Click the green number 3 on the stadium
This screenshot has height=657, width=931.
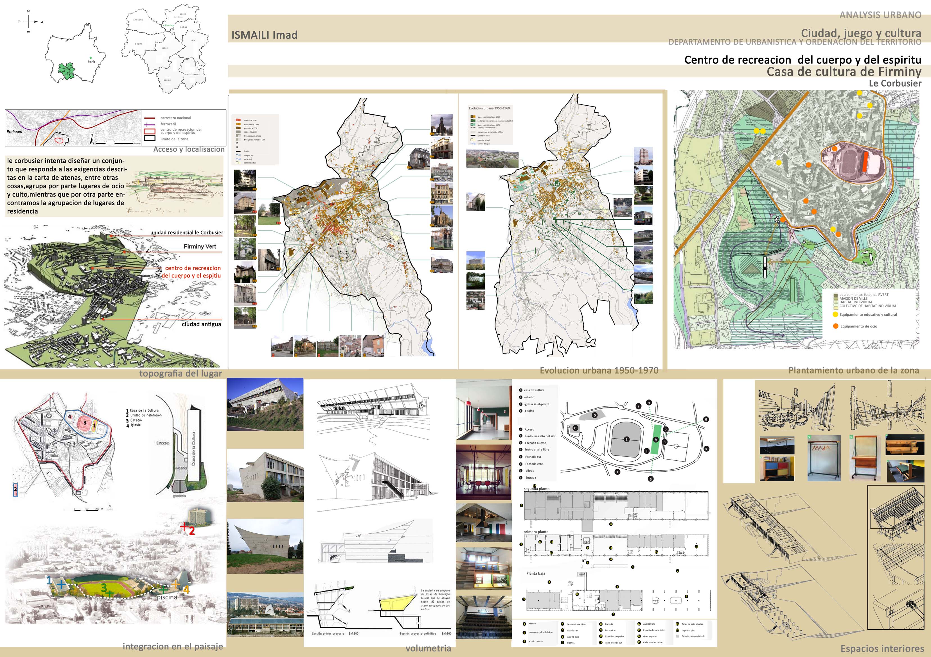104,587
